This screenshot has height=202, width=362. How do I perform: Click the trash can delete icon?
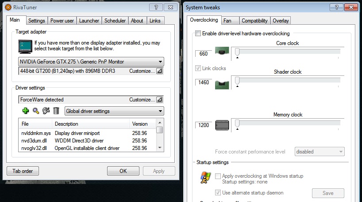[56, 111]
